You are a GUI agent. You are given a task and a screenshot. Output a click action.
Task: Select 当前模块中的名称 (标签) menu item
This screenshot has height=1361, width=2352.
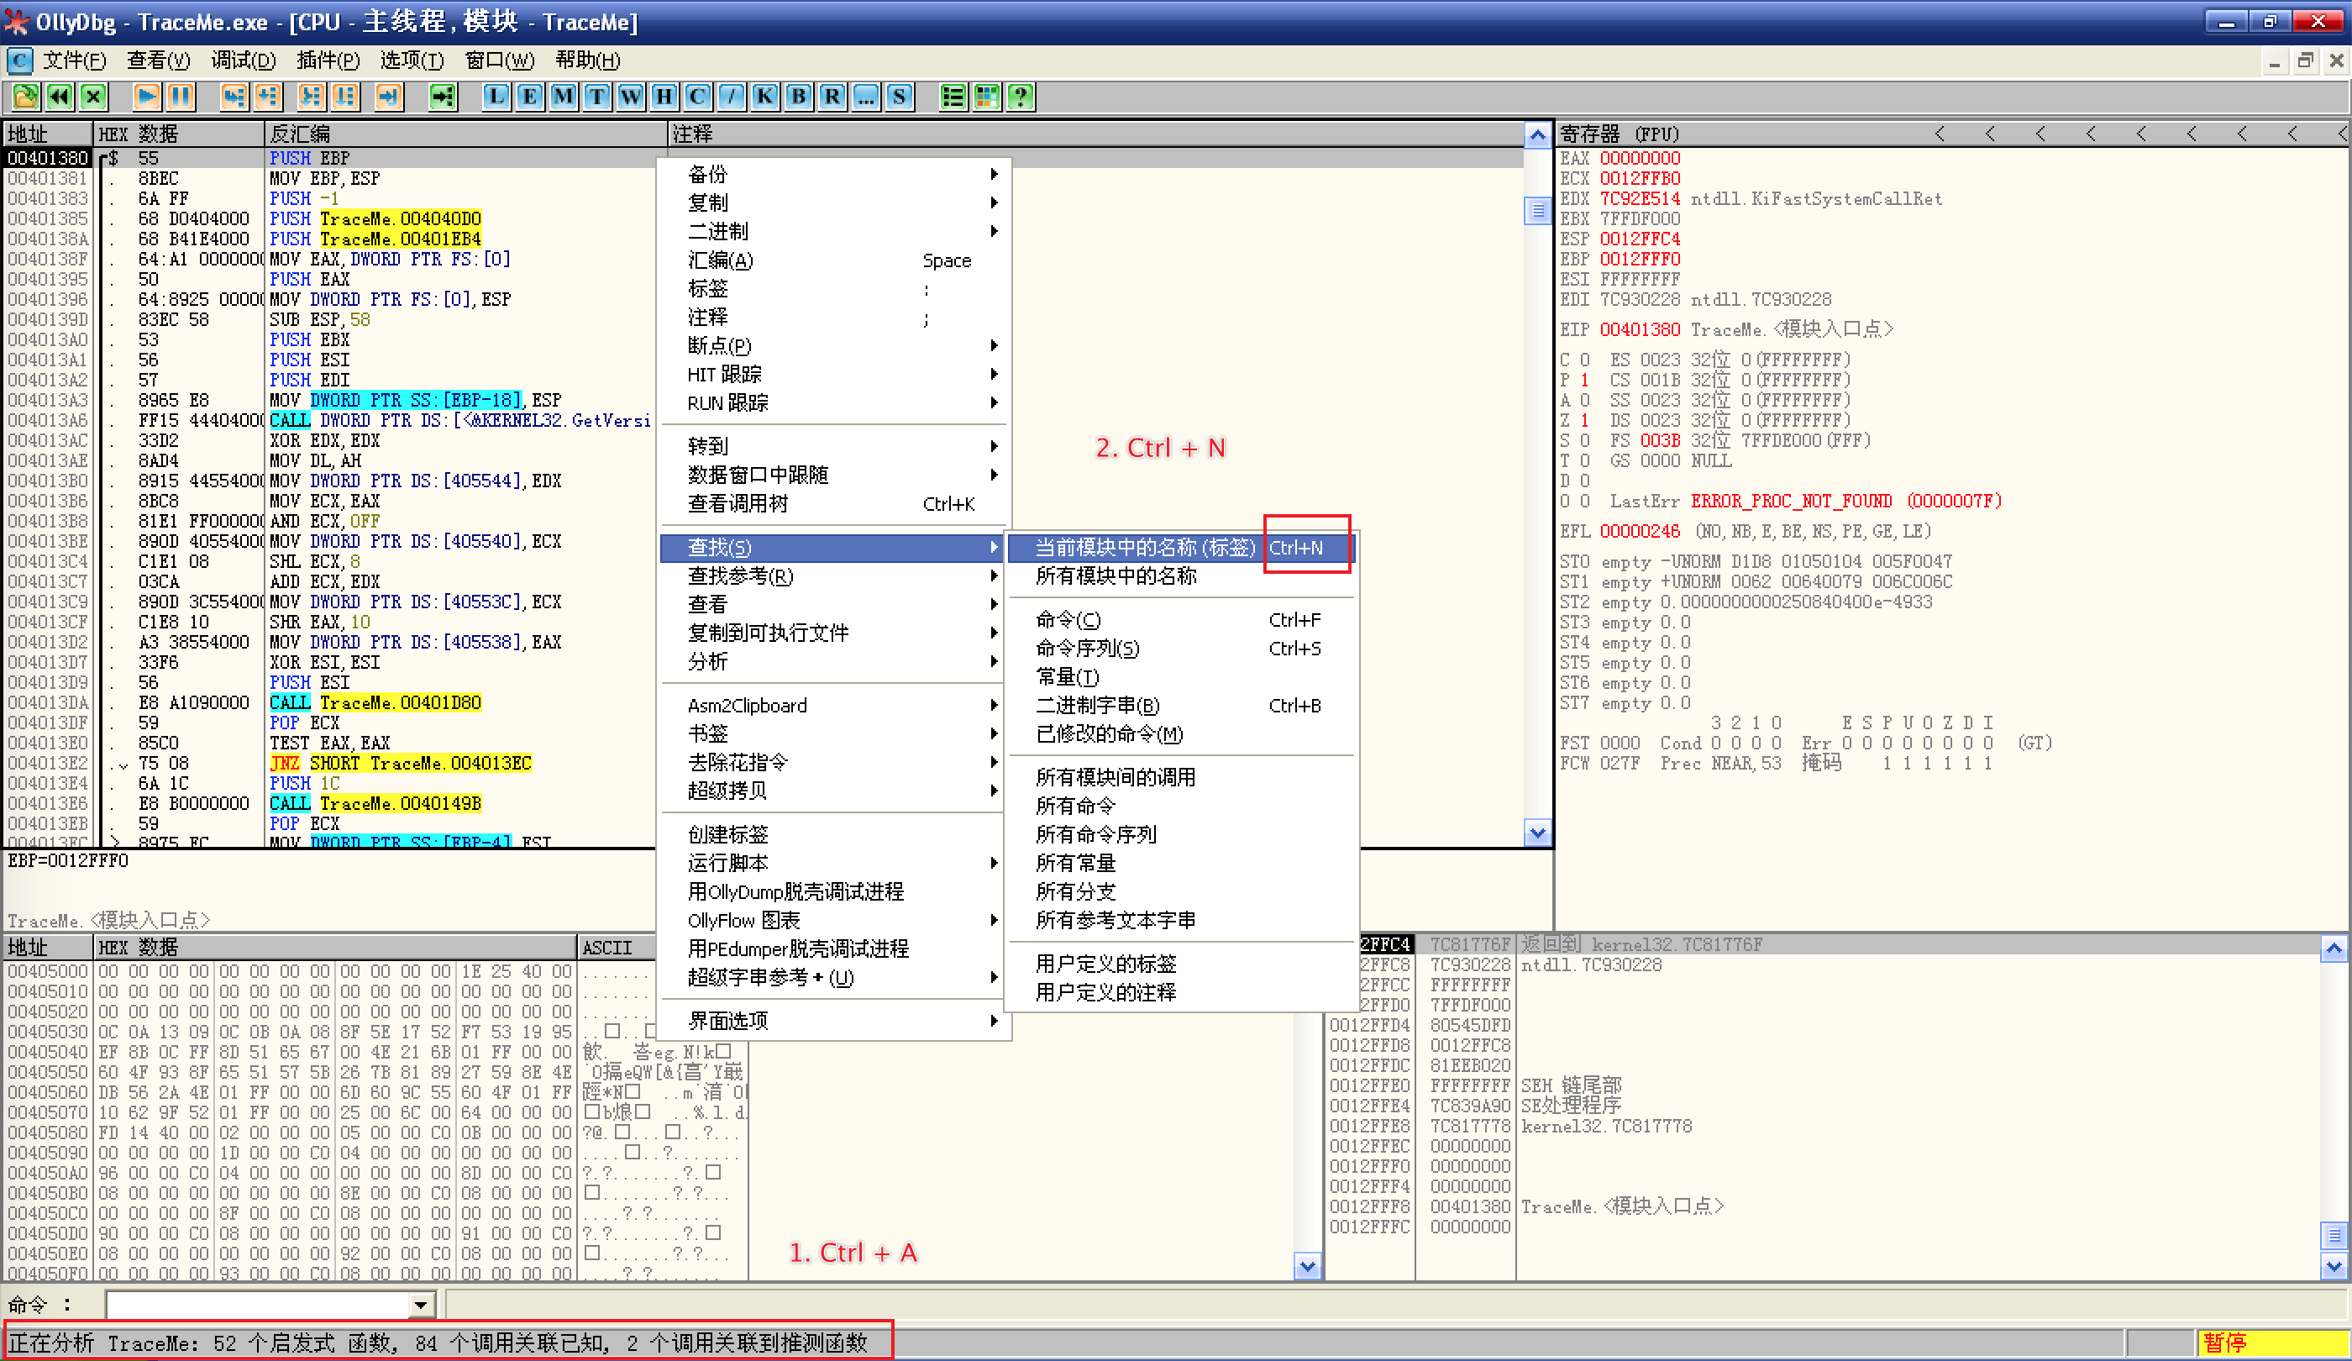(1144, 547)
